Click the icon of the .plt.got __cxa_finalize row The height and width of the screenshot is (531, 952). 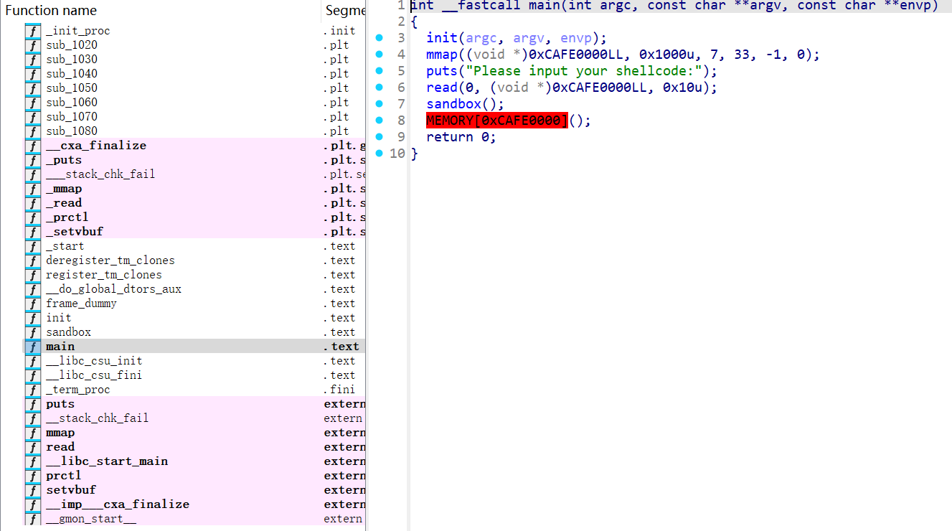click(x=33, y=146)
